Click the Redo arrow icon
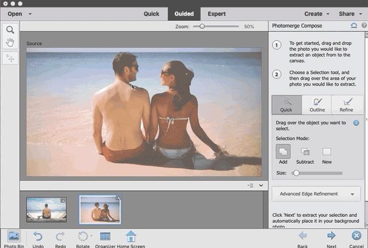The width and height of the screenshot is (368, 248). tap(60, 236)
